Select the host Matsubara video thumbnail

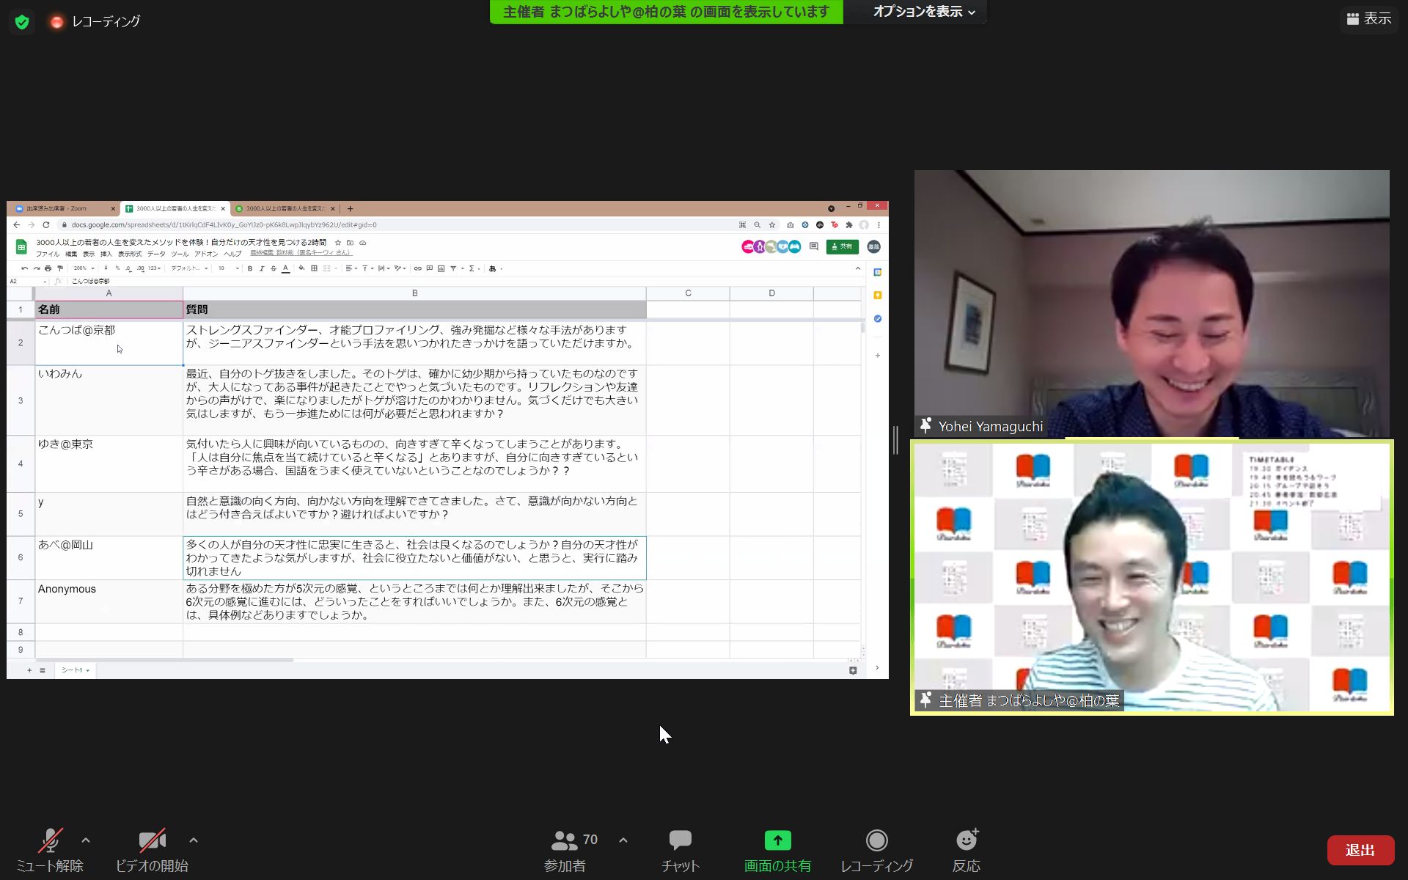click(x=1151, y=577)
